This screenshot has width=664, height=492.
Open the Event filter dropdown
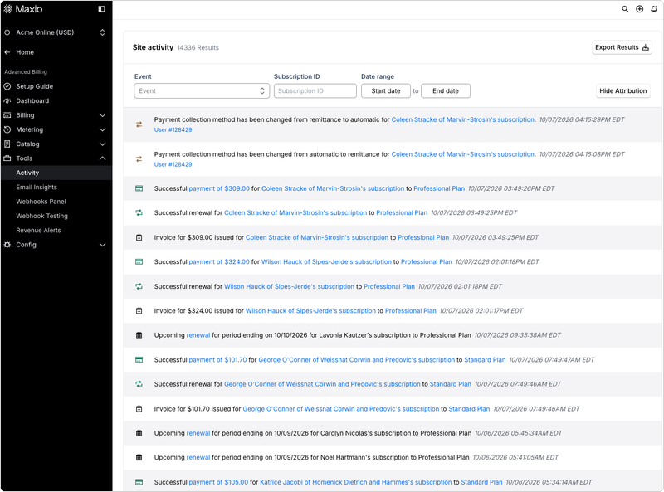202,91
